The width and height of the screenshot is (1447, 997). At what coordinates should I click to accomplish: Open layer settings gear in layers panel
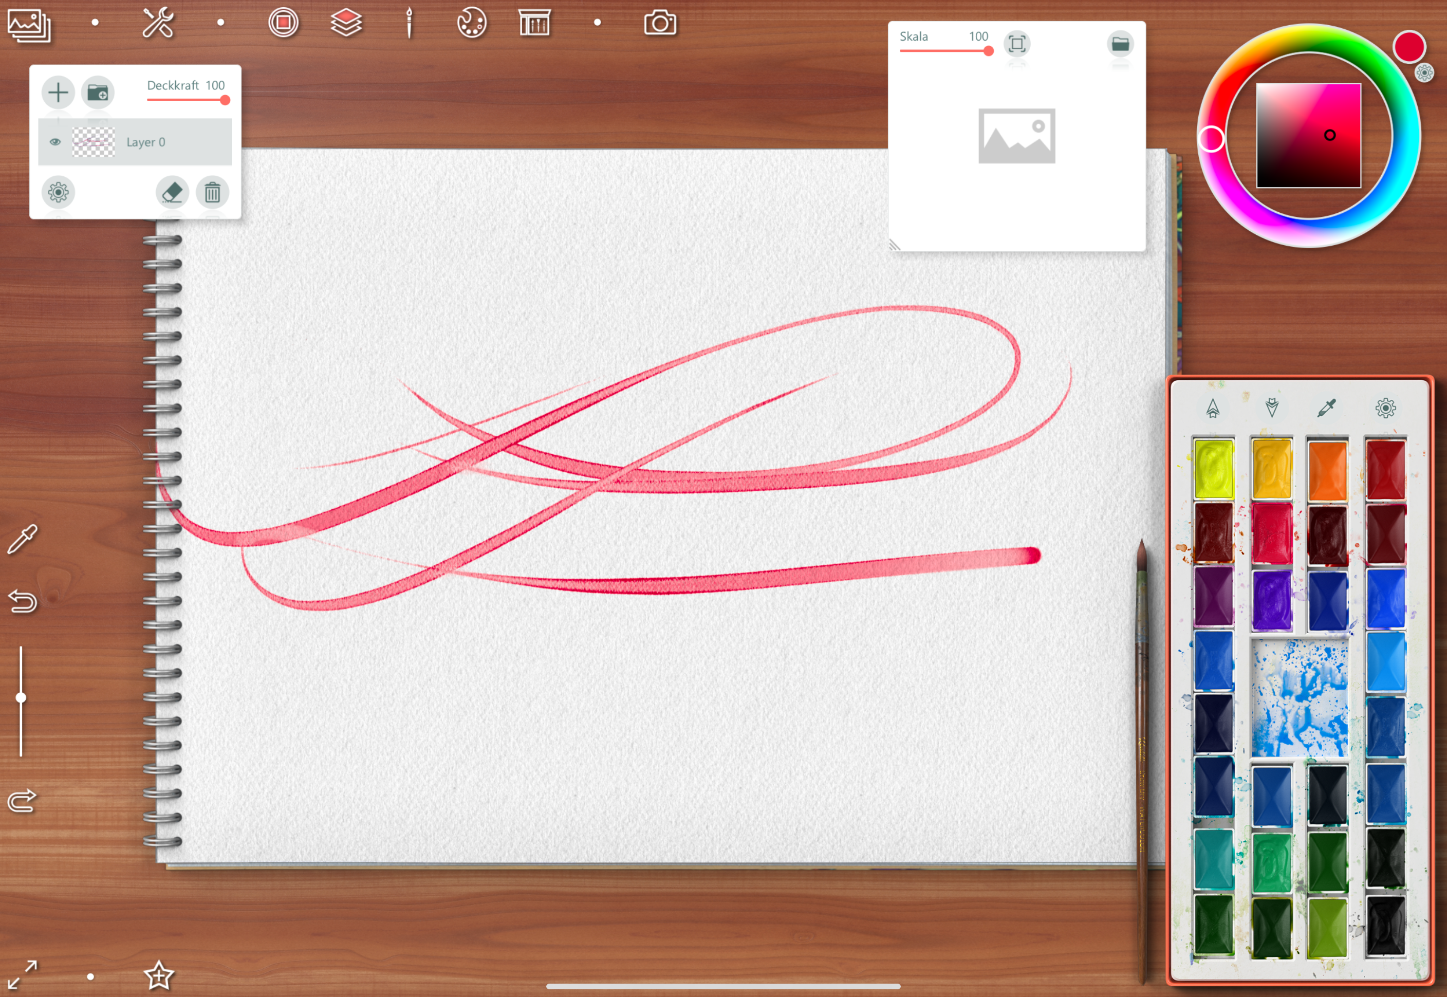point(58,192)
